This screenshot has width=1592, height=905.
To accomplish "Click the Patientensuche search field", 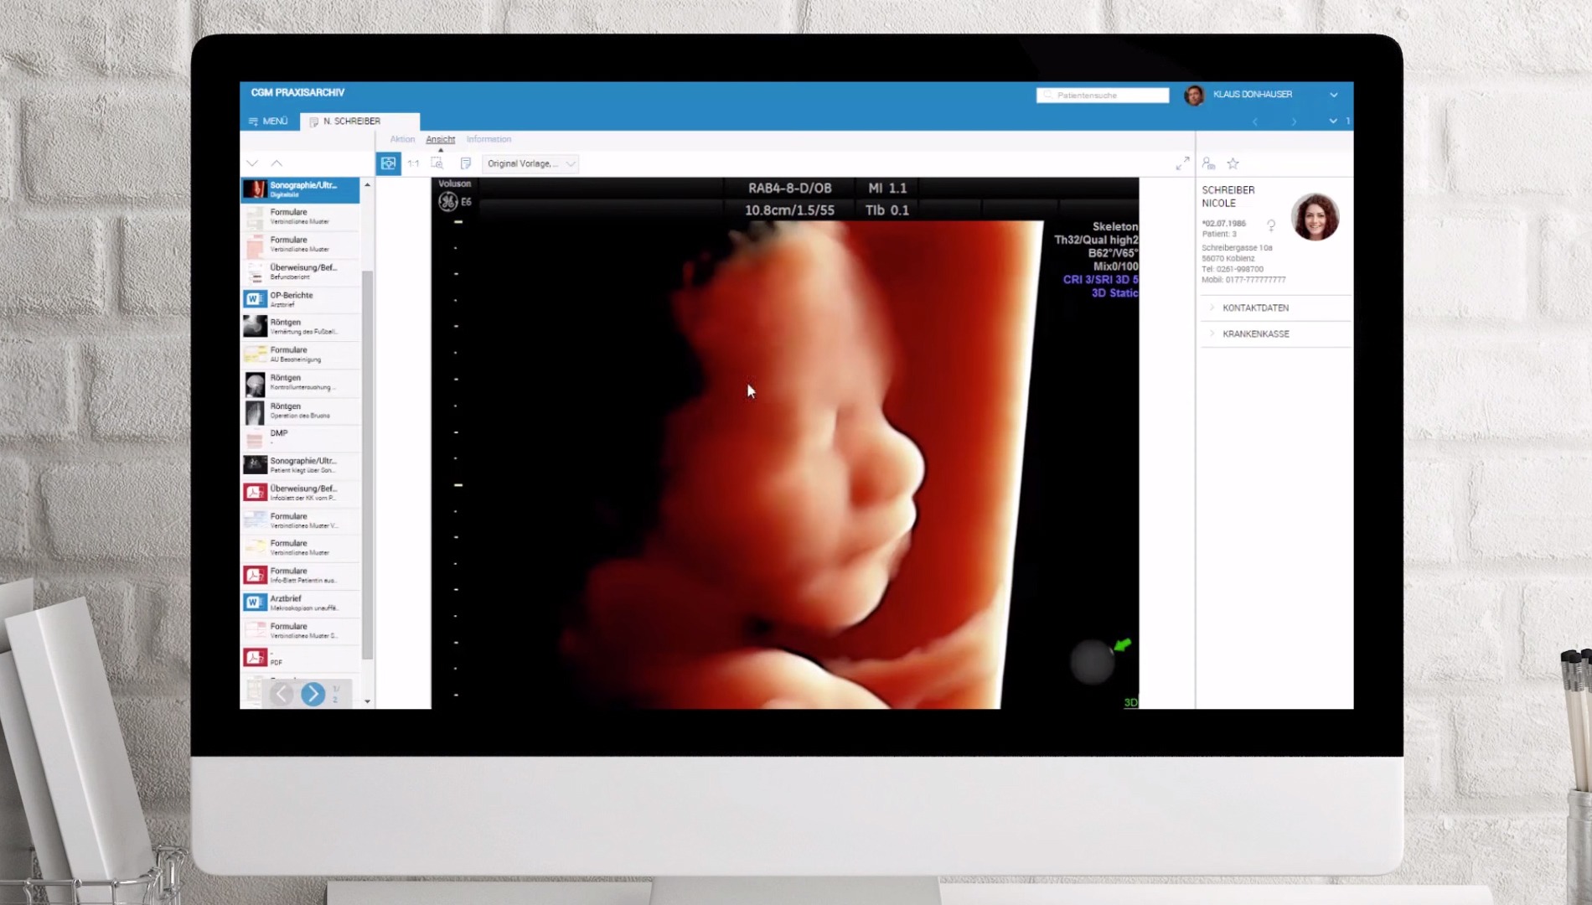I will [x=1104, y=96].
